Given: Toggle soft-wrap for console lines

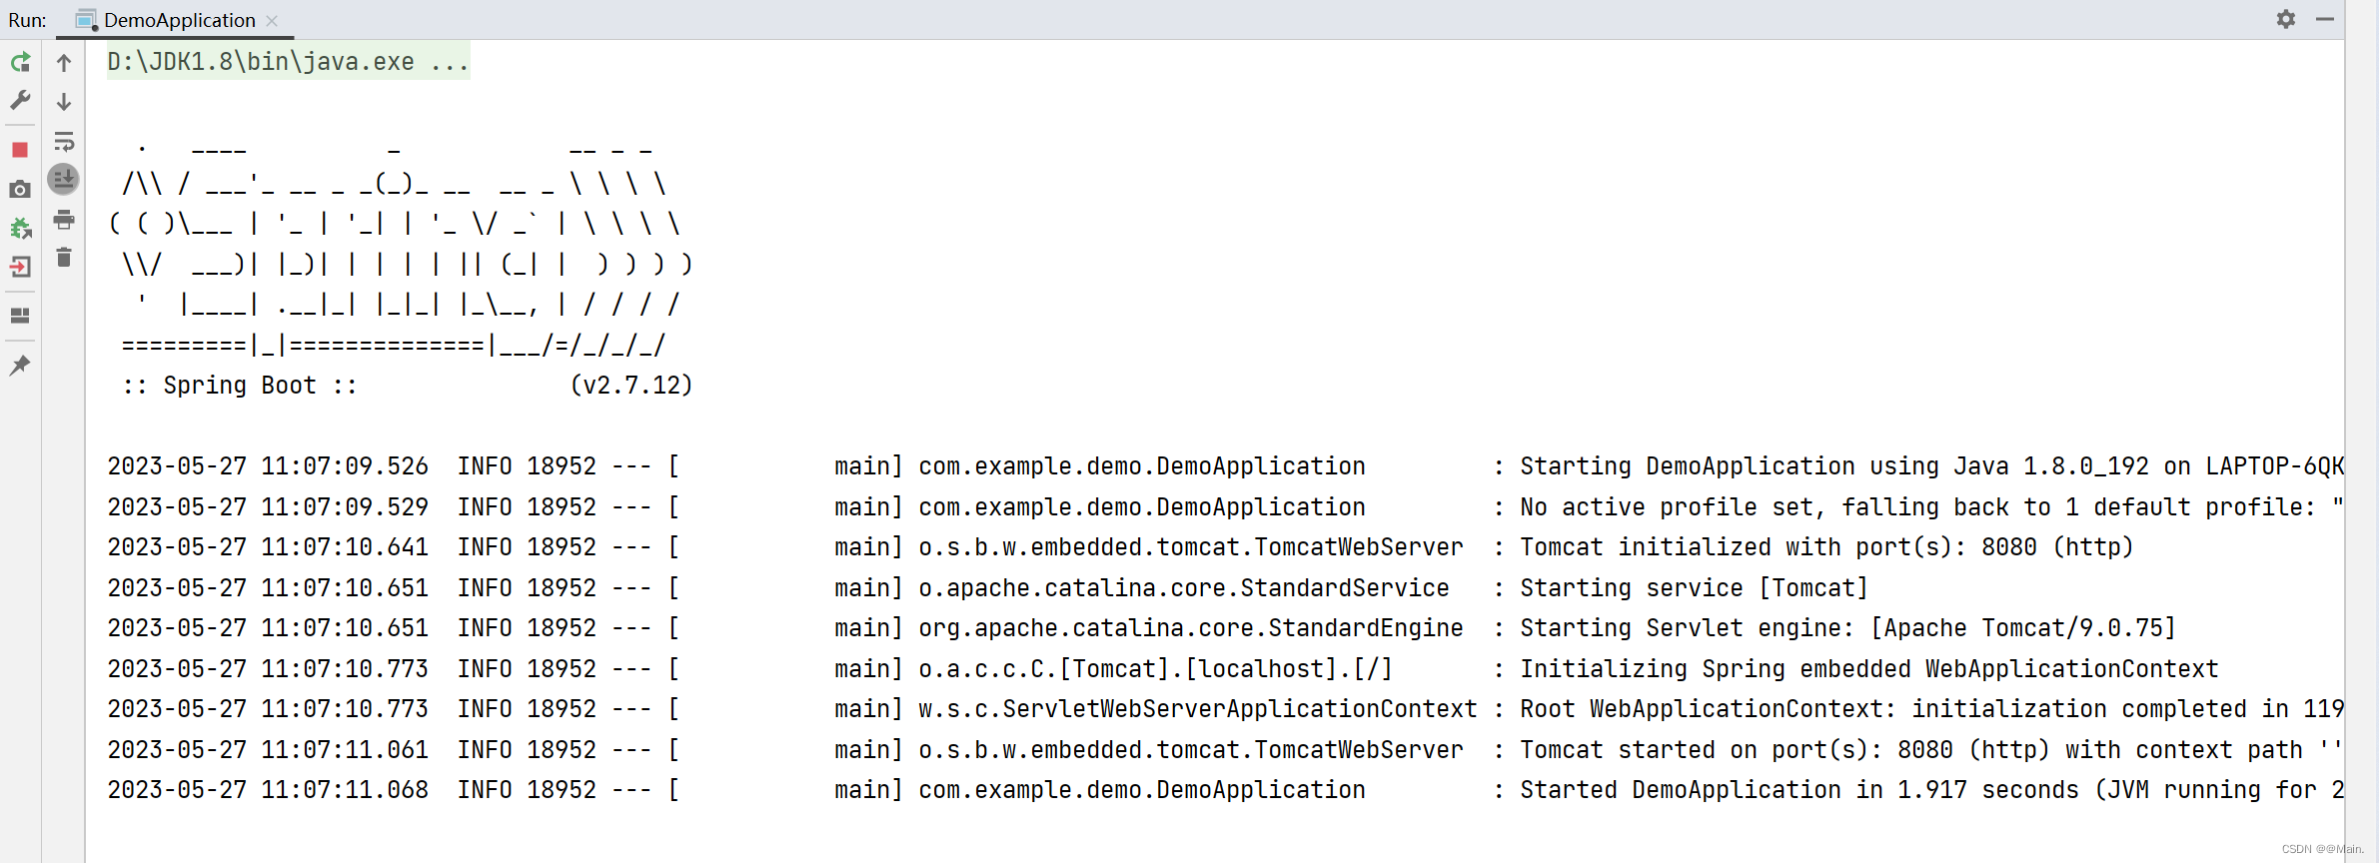Looking at the screenshot, I should click(64, 142).
